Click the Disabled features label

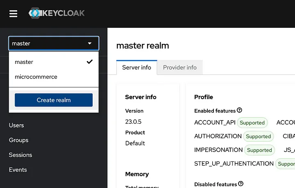(216, 184)
